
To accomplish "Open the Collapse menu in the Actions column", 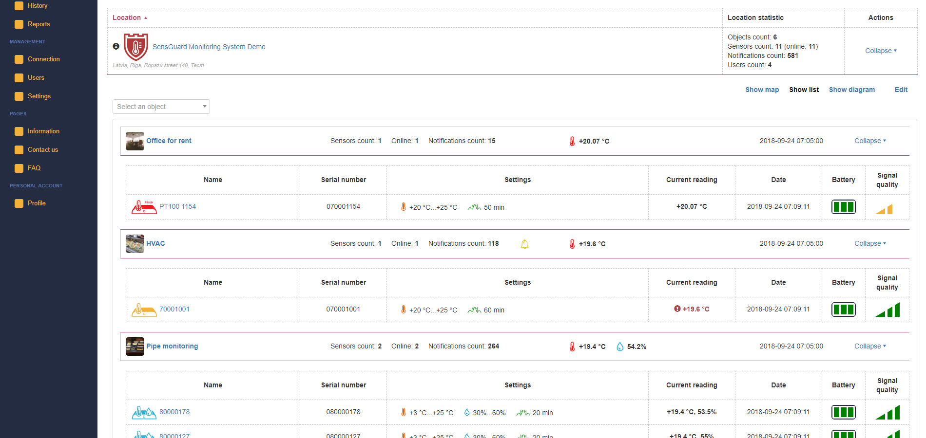I will pos(880,51).
